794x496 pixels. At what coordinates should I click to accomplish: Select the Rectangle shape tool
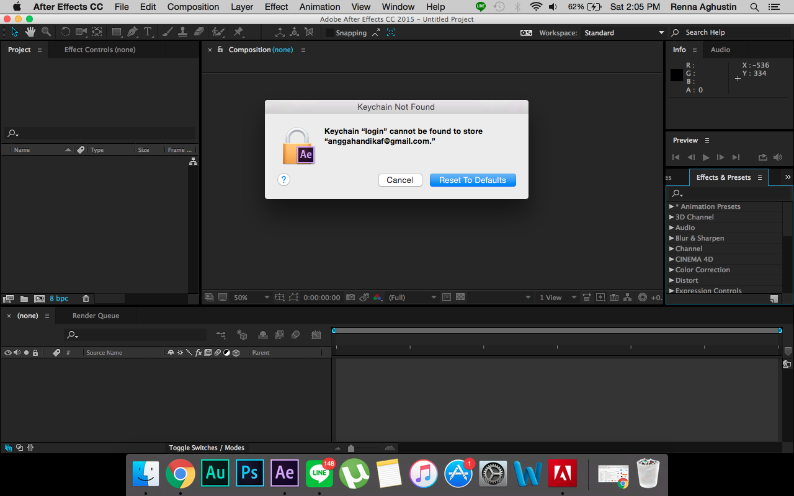(x=117, y=32)
